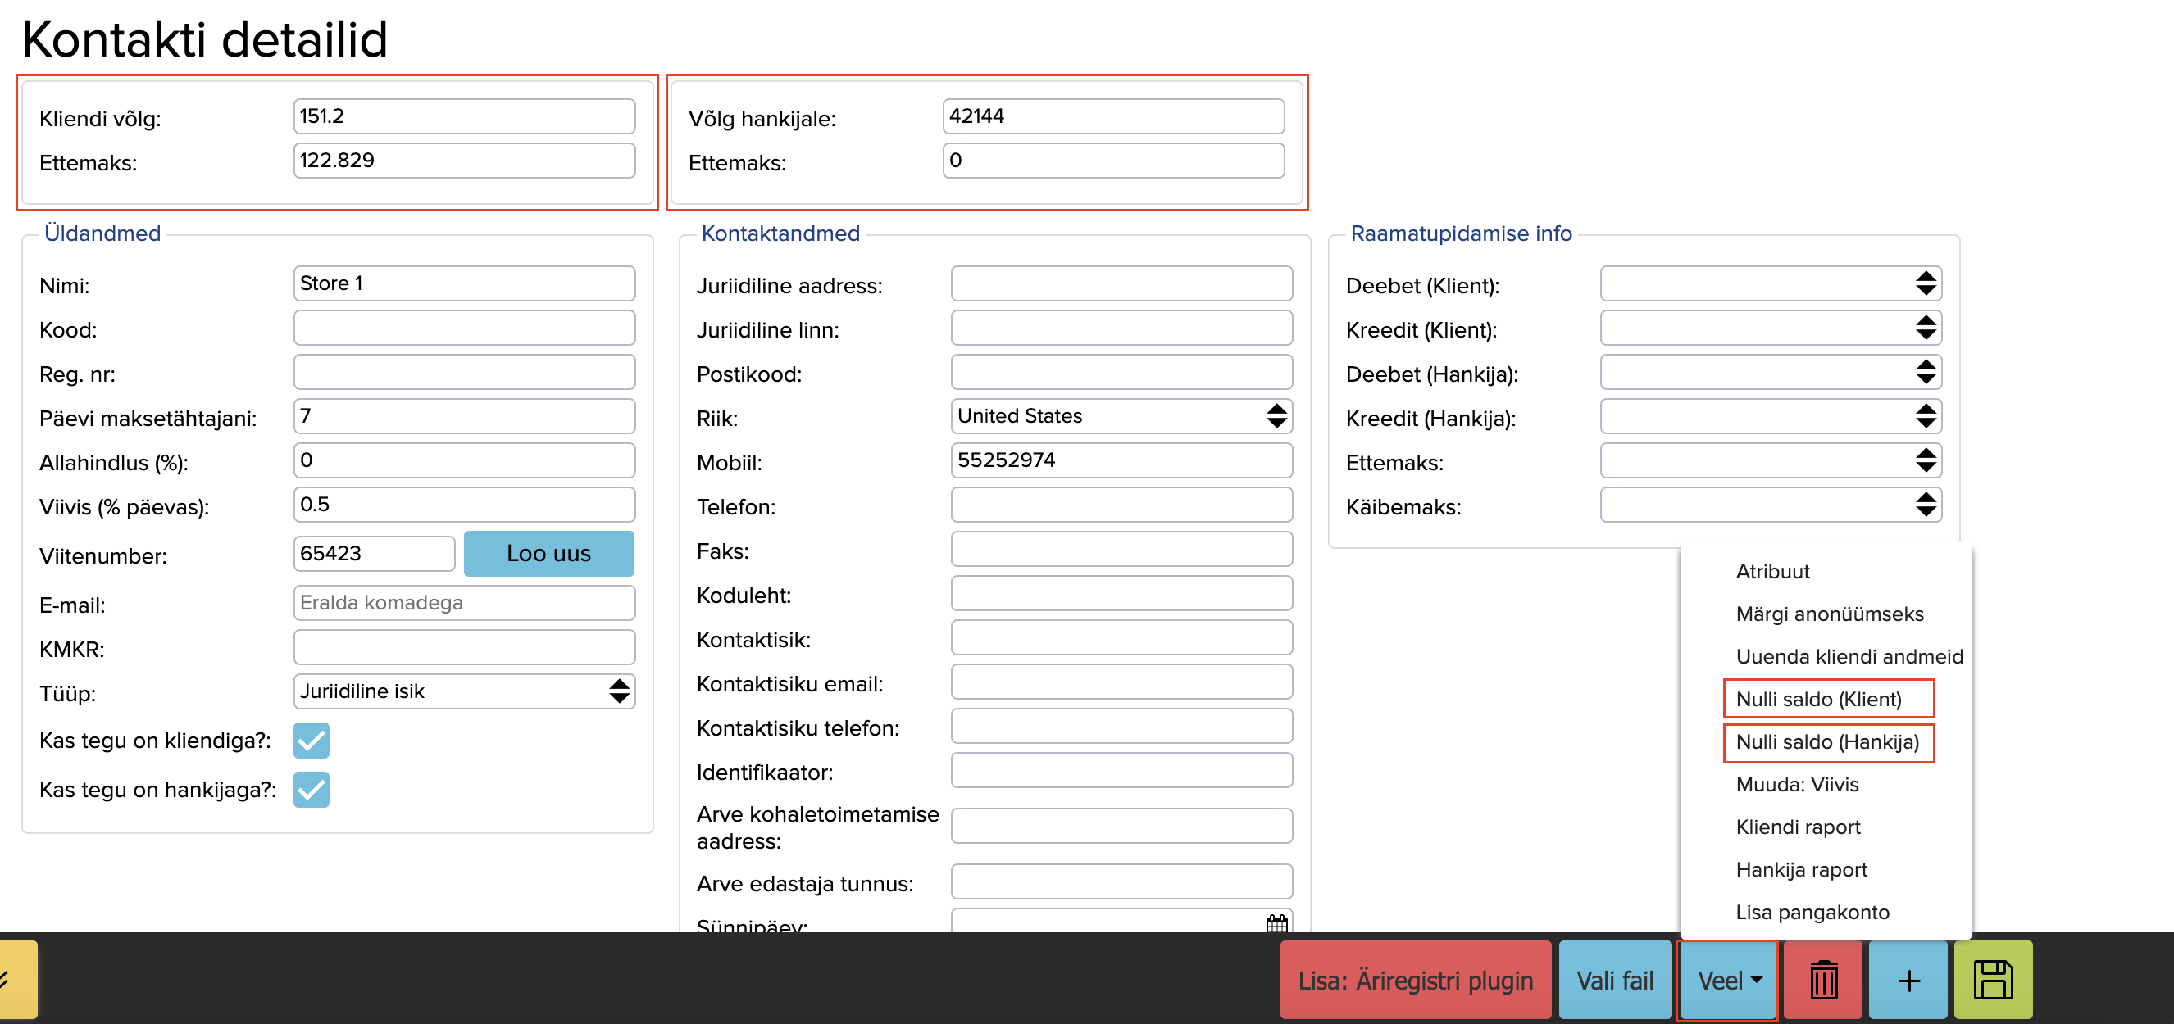Expand Kreedit (Hankija) dropdown
Viewport: 2174px width, 1024px height.
[x=1770, y=417]
